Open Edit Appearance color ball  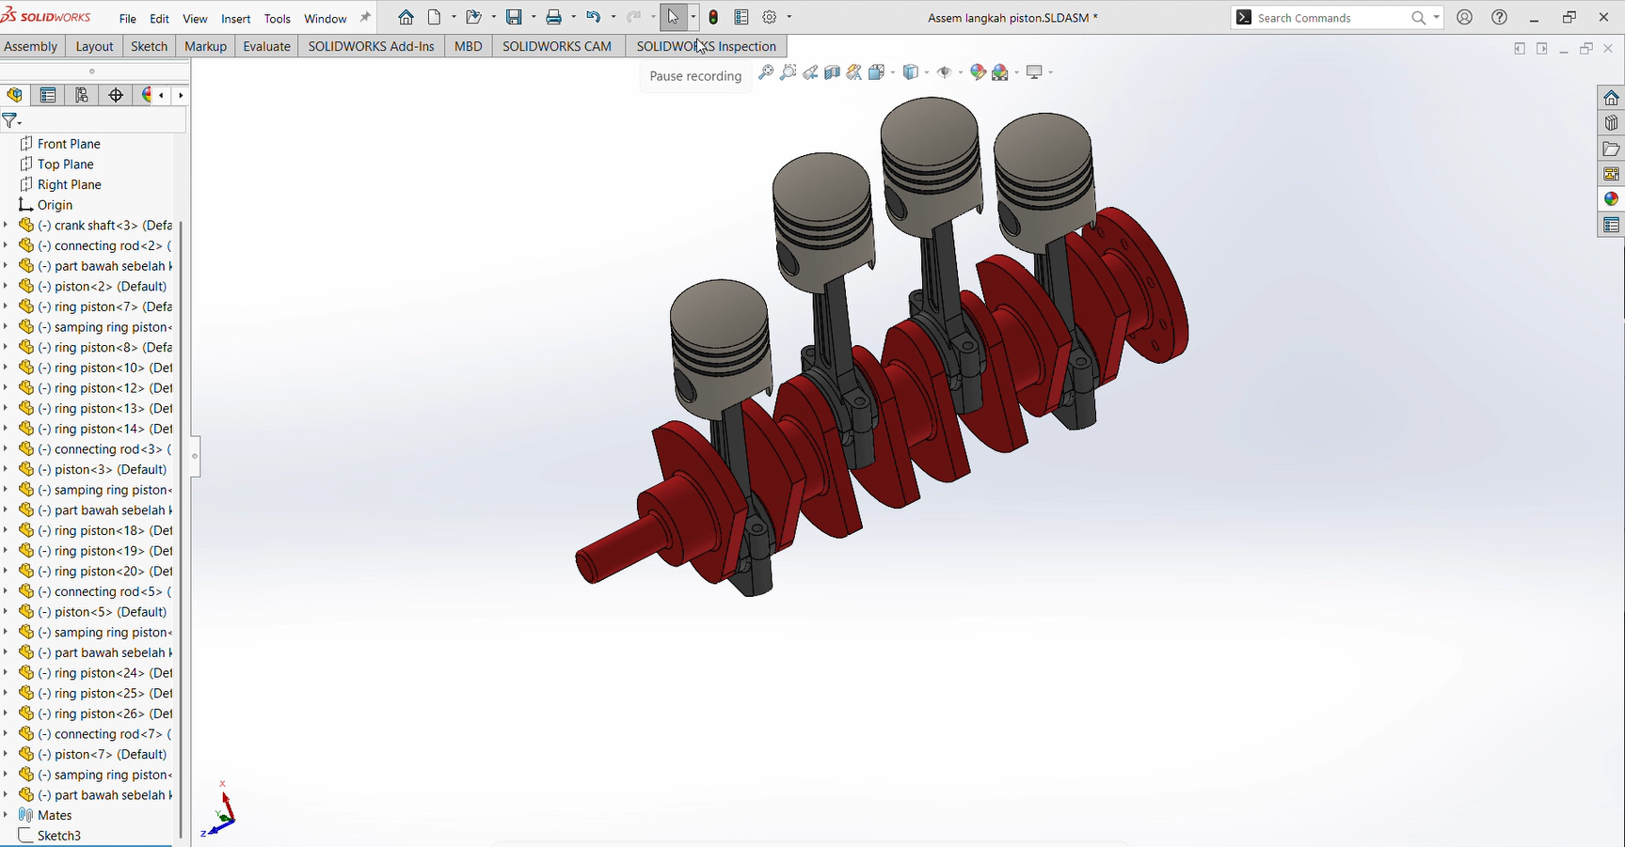978,72
